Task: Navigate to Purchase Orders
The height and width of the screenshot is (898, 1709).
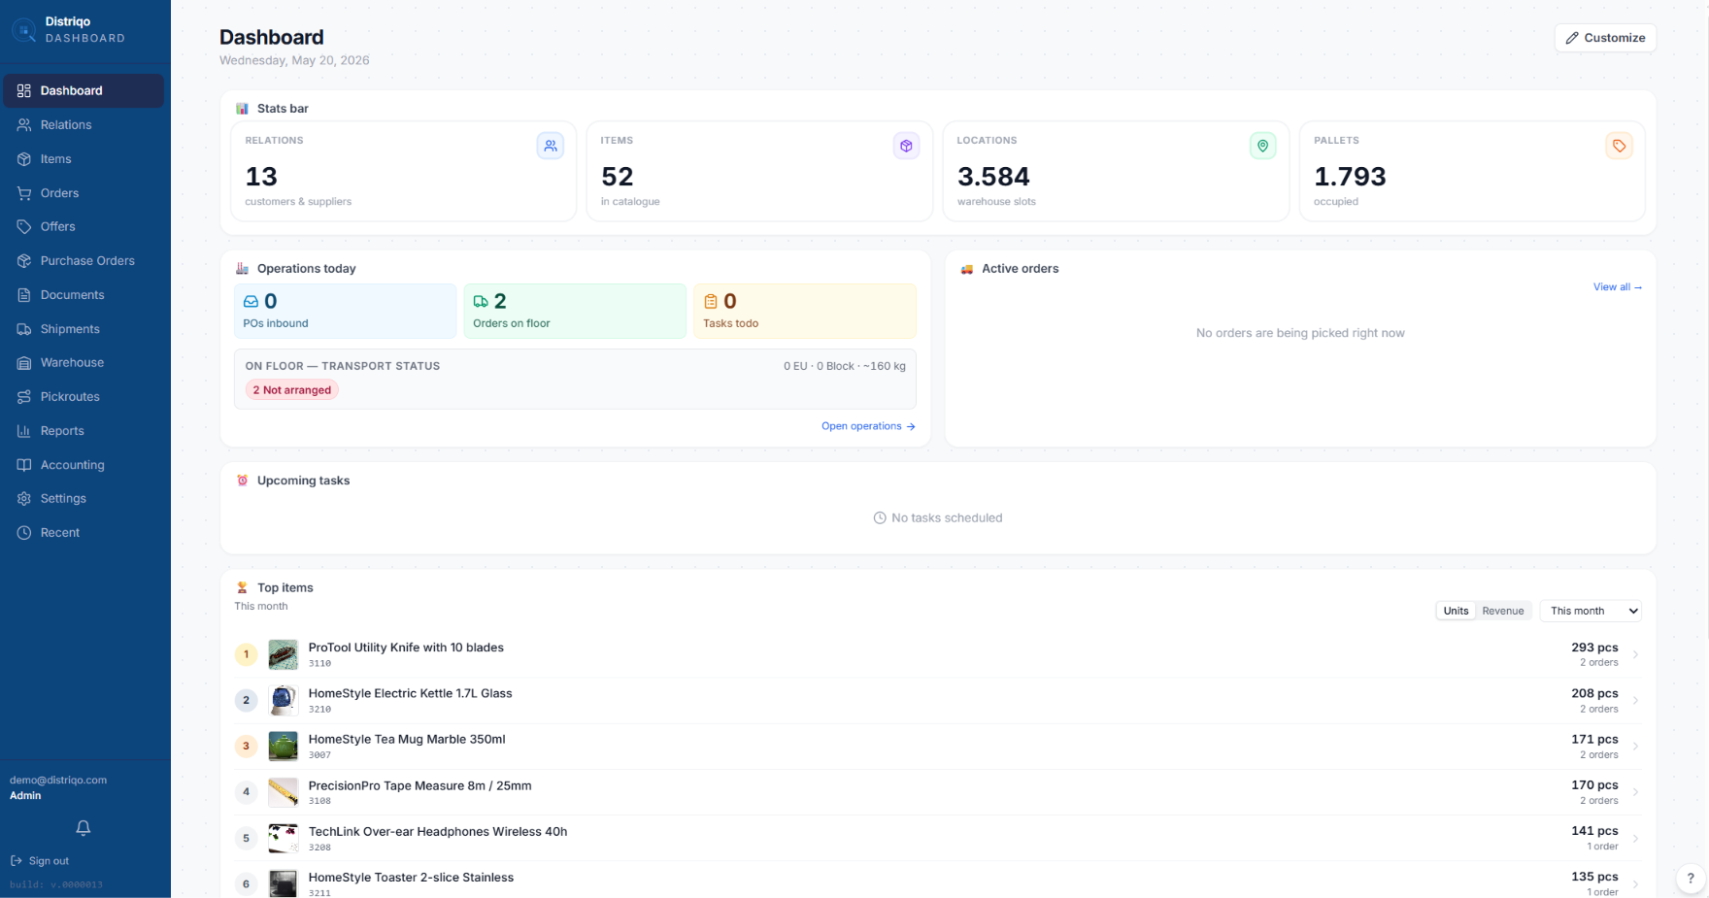Action: [x=84, y=261]
